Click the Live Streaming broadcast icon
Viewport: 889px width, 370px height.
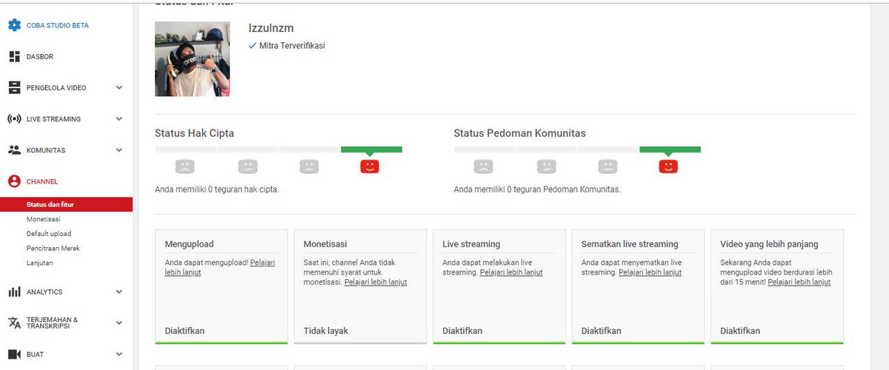pos(14,119)
